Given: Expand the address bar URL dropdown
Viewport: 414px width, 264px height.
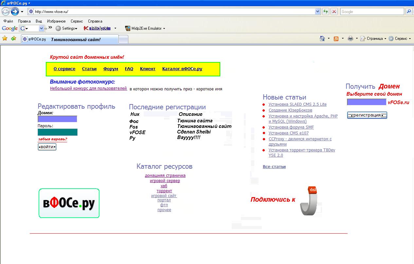Looking at the screenshot, I should pos(317,12).
